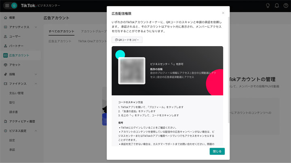
Task: Expand the 投稿 chevron
Action: tap(36, 74)
